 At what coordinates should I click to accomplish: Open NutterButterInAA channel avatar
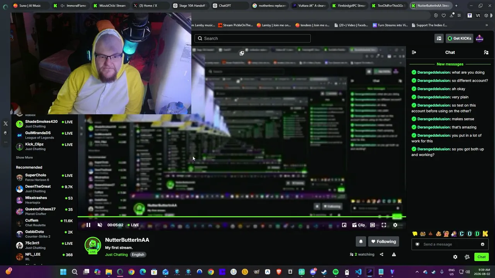92,246
